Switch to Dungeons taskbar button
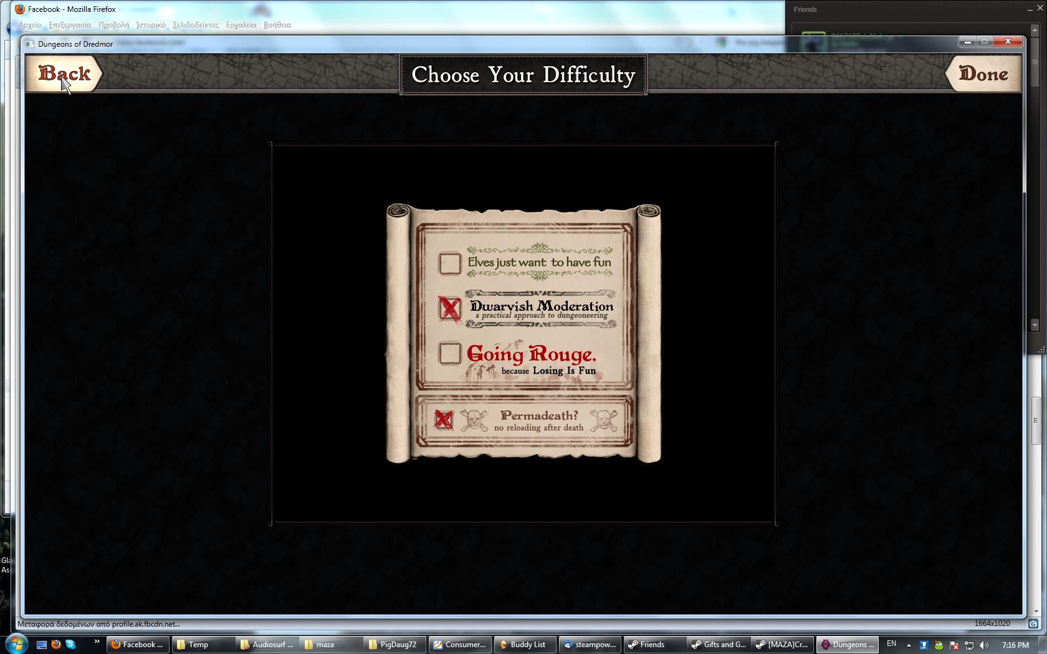This screenshot has width=1047, height=654. tap(847, 645)
